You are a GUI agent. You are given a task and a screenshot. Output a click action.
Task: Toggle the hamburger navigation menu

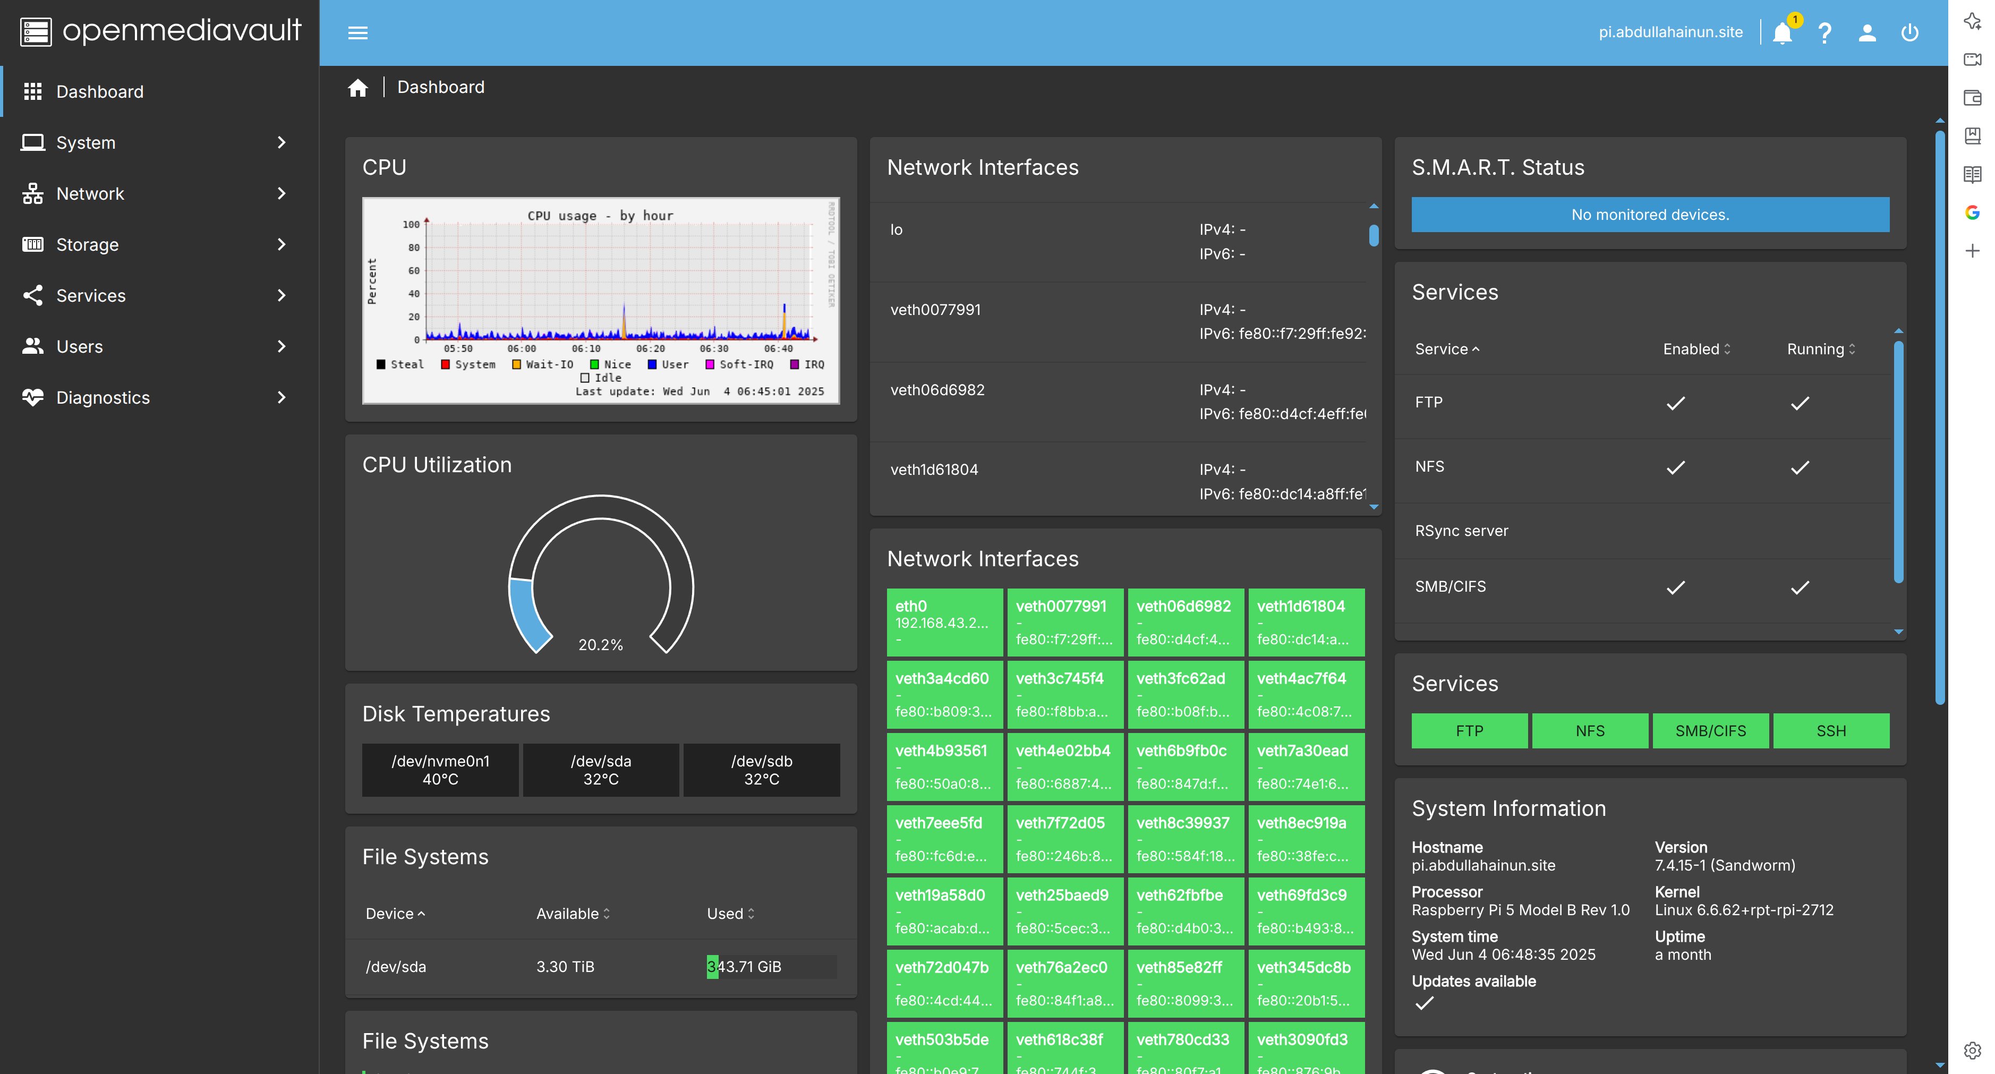(357, 32)
